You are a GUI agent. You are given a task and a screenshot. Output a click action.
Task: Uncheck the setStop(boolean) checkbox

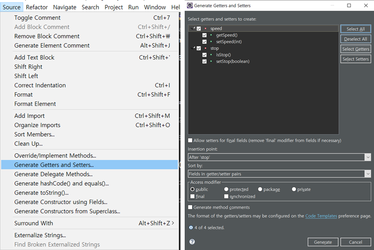(205, 62)
